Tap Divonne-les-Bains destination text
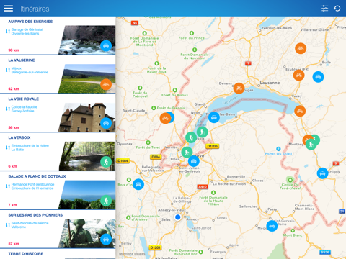The height and width of the screenshot is (259, 346). pos(25,34)
